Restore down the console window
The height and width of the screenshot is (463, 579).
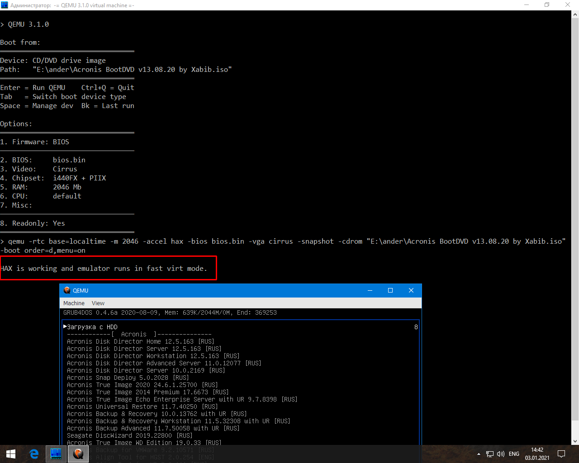tap(547, 5)
